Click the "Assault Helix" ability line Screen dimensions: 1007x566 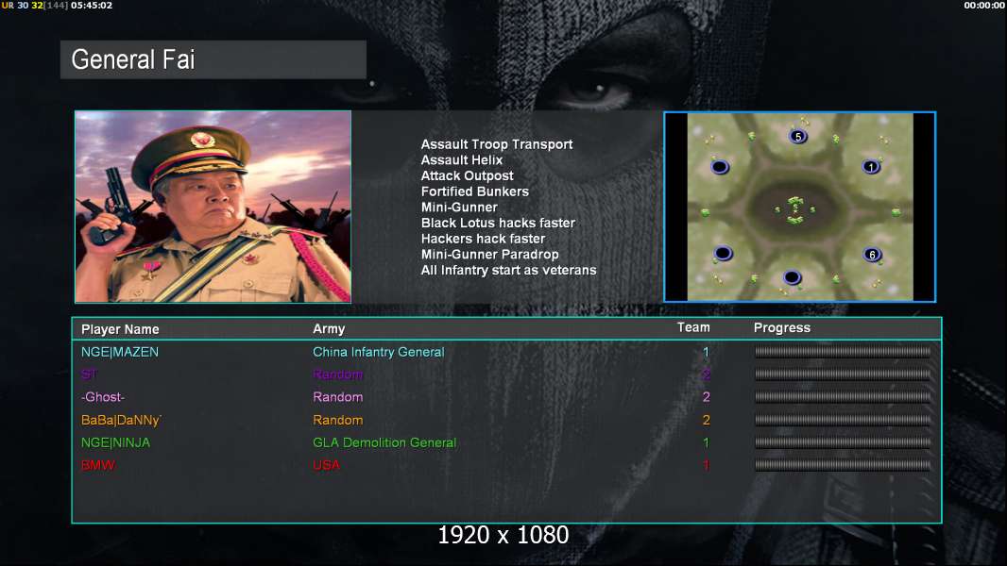[462, 160]
